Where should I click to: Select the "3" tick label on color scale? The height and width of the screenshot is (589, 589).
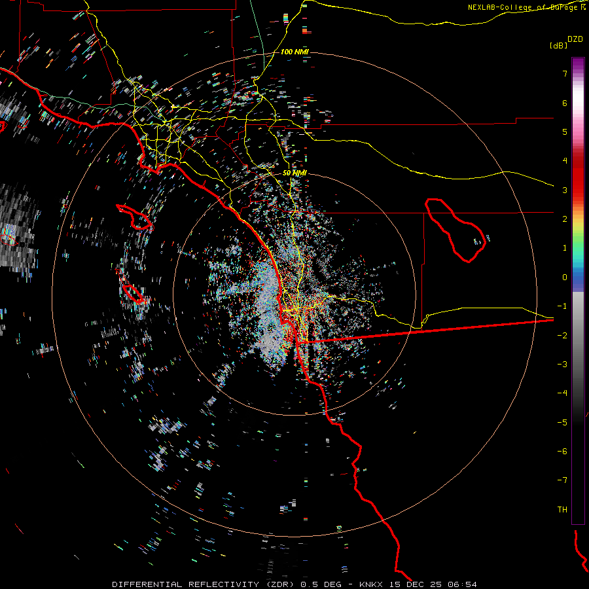coord(565,190)
